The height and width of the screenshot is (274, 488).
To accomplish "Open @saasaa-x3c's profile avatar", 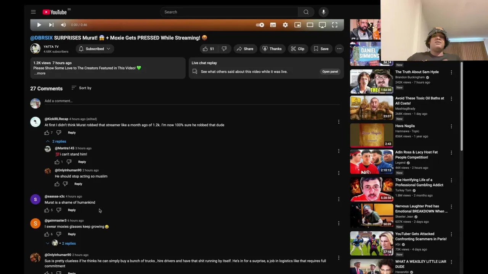I will tap(35, 199).
